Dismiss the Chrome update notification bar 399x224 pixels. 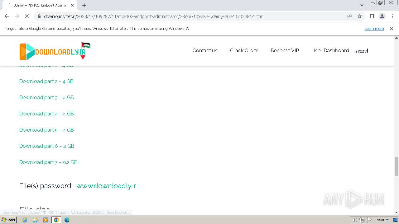click(392, 28)
